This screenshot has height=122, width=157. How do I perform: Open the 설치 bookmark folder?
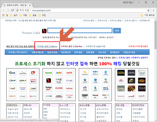click(14, 15)
